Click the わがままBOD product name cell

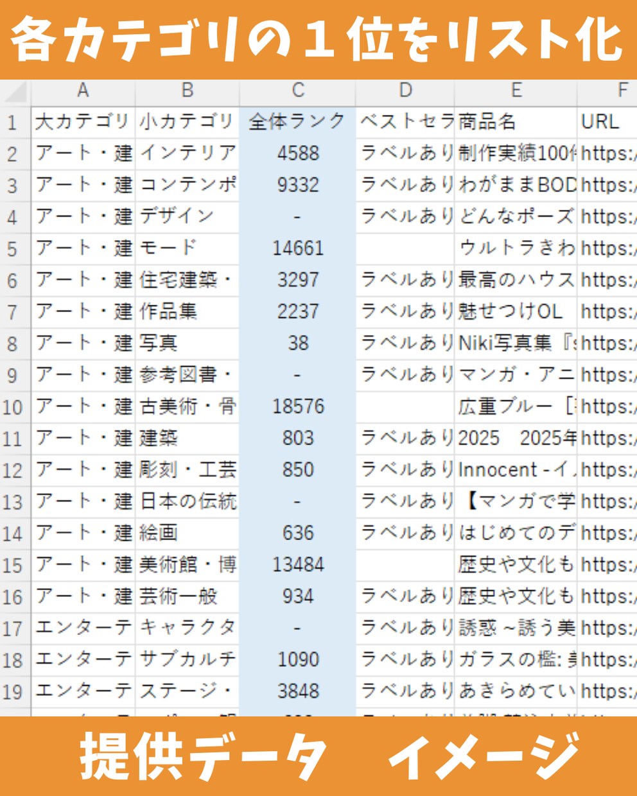pos(516,186)
